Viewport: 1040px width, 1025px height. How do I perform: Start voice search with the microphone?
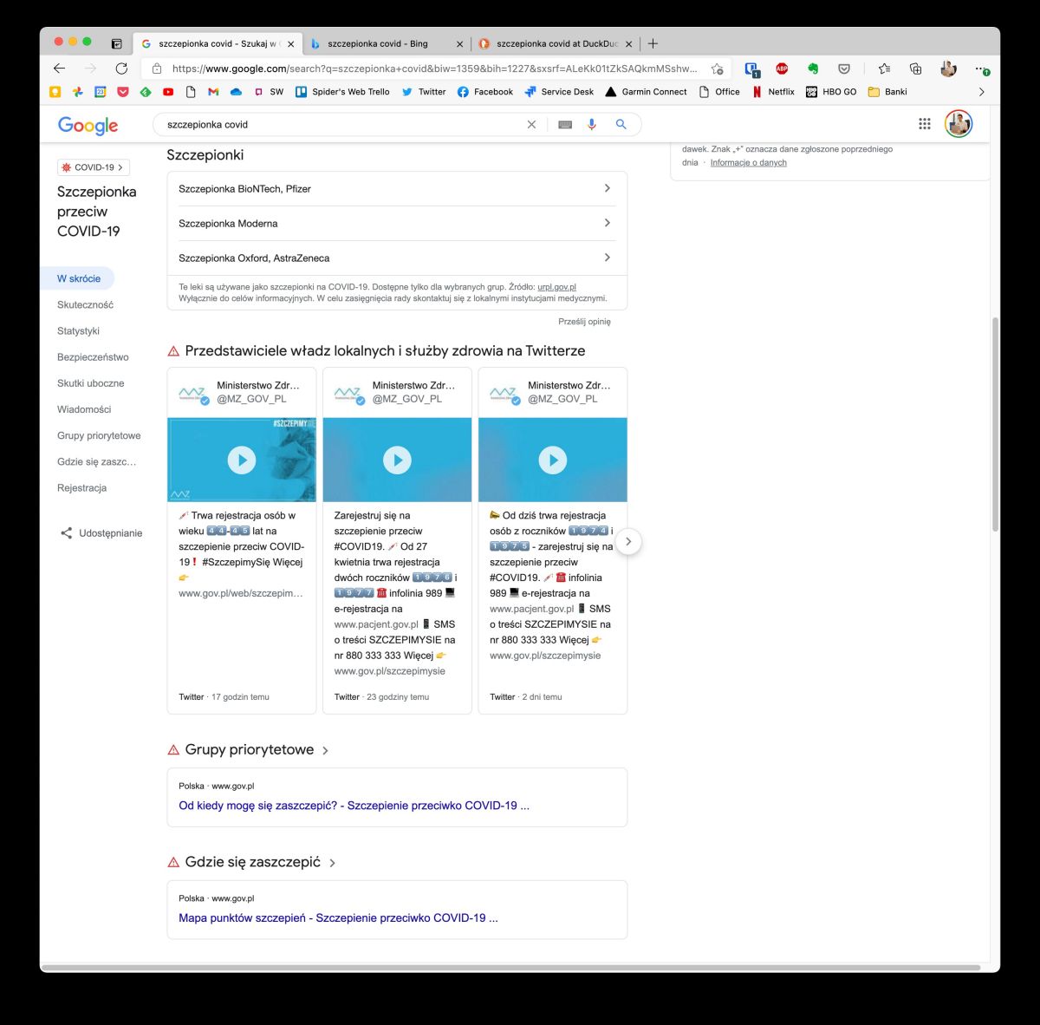592,125
